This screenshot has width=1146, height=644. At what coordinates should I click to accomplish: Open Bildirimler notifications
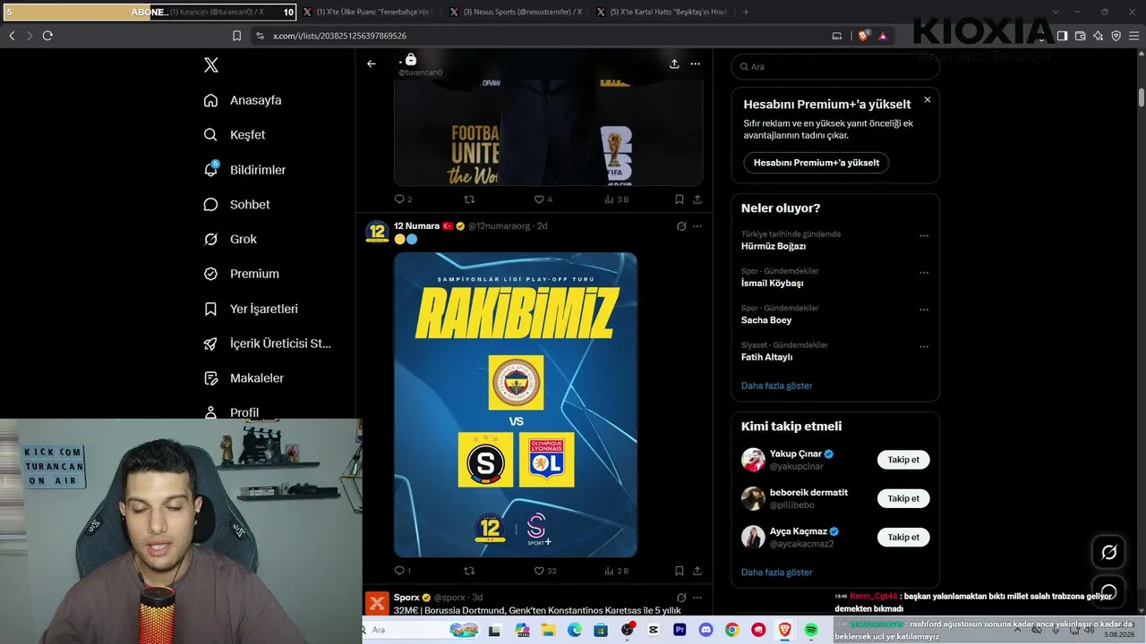[x=244, y=170]
